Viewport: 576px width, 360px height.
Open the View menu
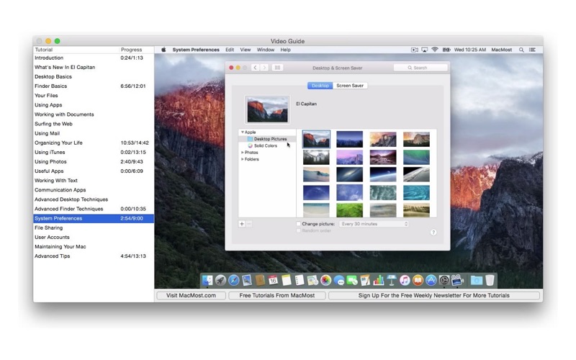[x=246, y=50]
